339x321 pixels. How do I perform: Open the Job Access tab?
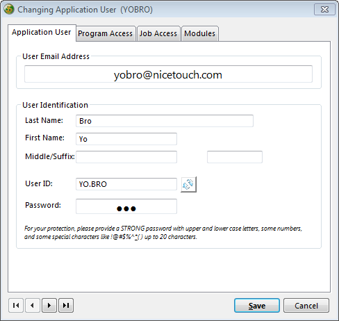point(158,33)
